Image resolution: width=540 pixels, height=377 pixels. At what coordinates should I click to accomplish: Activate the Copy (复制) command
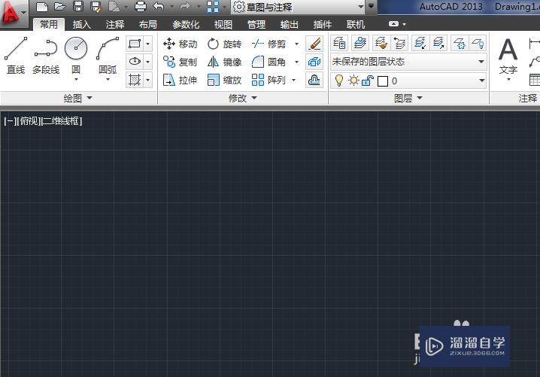180,62
